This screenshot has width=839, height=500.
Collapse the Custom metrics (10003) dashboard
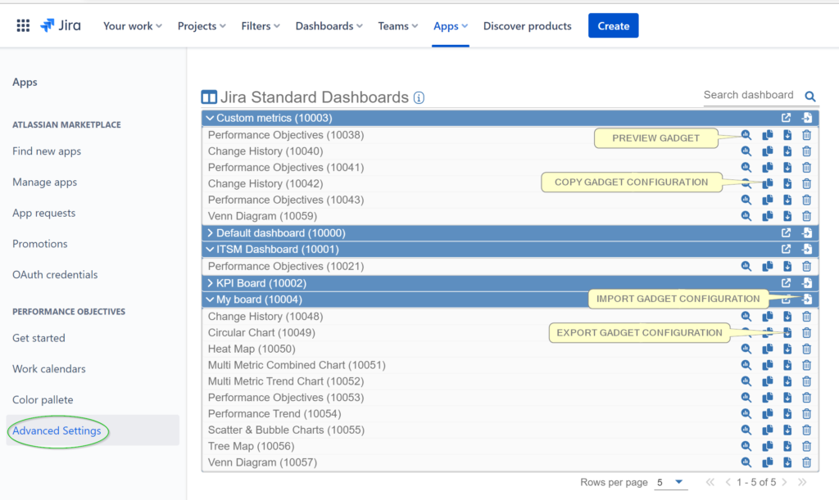coord(211,119)
